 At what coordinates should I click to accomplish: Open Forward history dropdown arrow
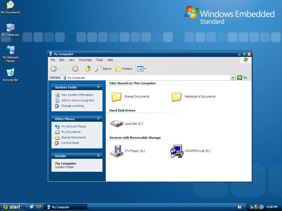82,69
